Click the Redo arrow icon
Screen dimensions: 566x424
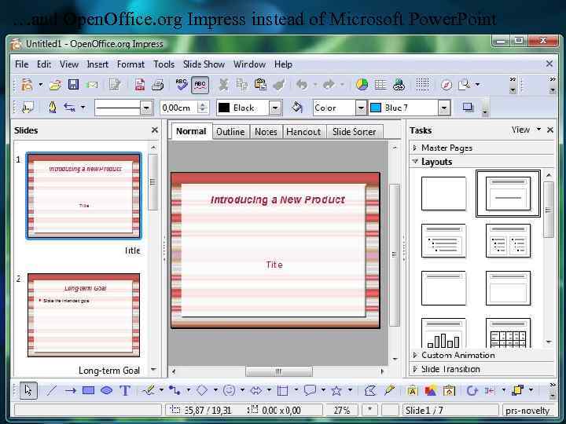(x=329, y=85)
